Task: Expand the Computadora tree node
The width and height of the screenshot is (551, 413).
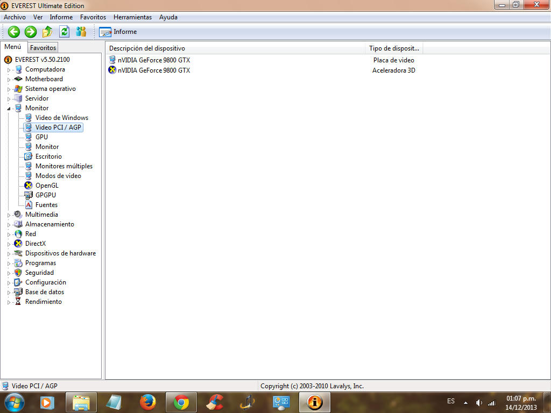Action: (9, 70)
